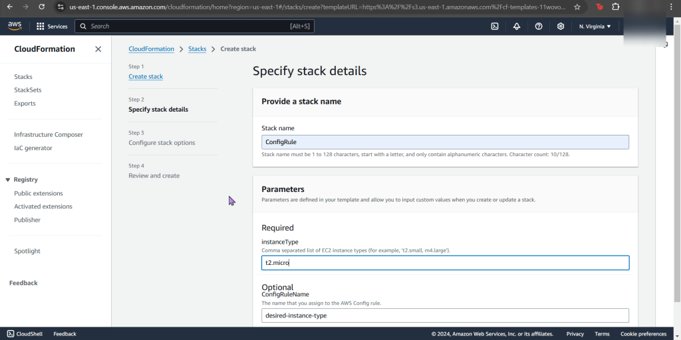This screenshot has width=681, height=340.
Task: Reload the browser page
Action: (42, 7)
